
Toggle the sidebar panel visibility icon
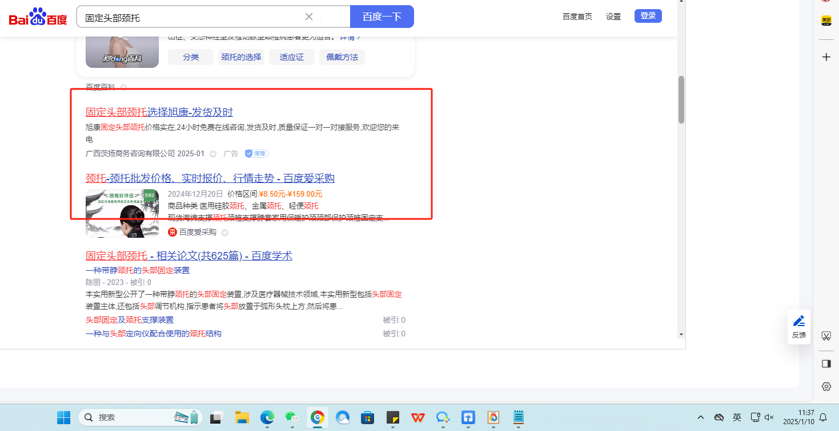(x=826, y=364)
